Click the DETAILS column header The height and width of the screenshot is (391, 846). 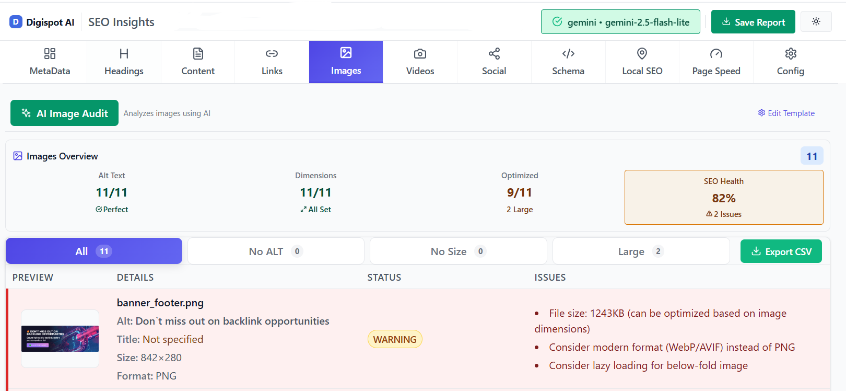coord(135,277)
